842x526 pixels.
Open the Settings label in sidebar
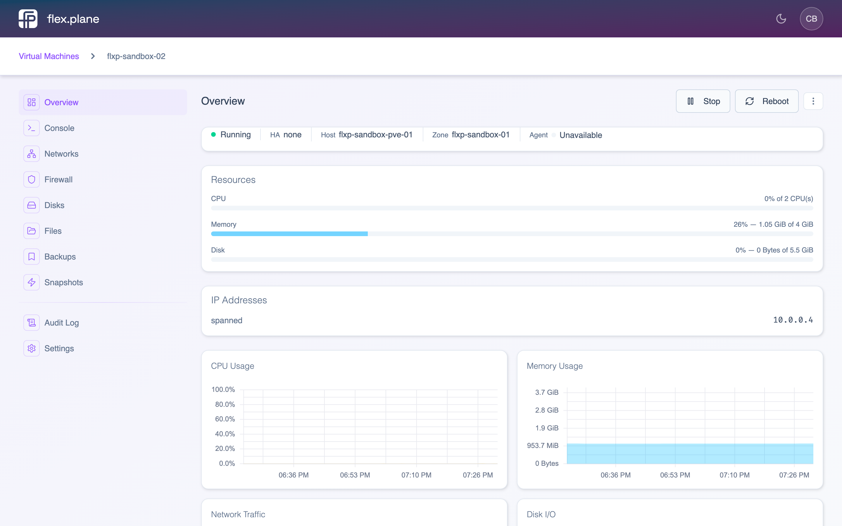59,349
